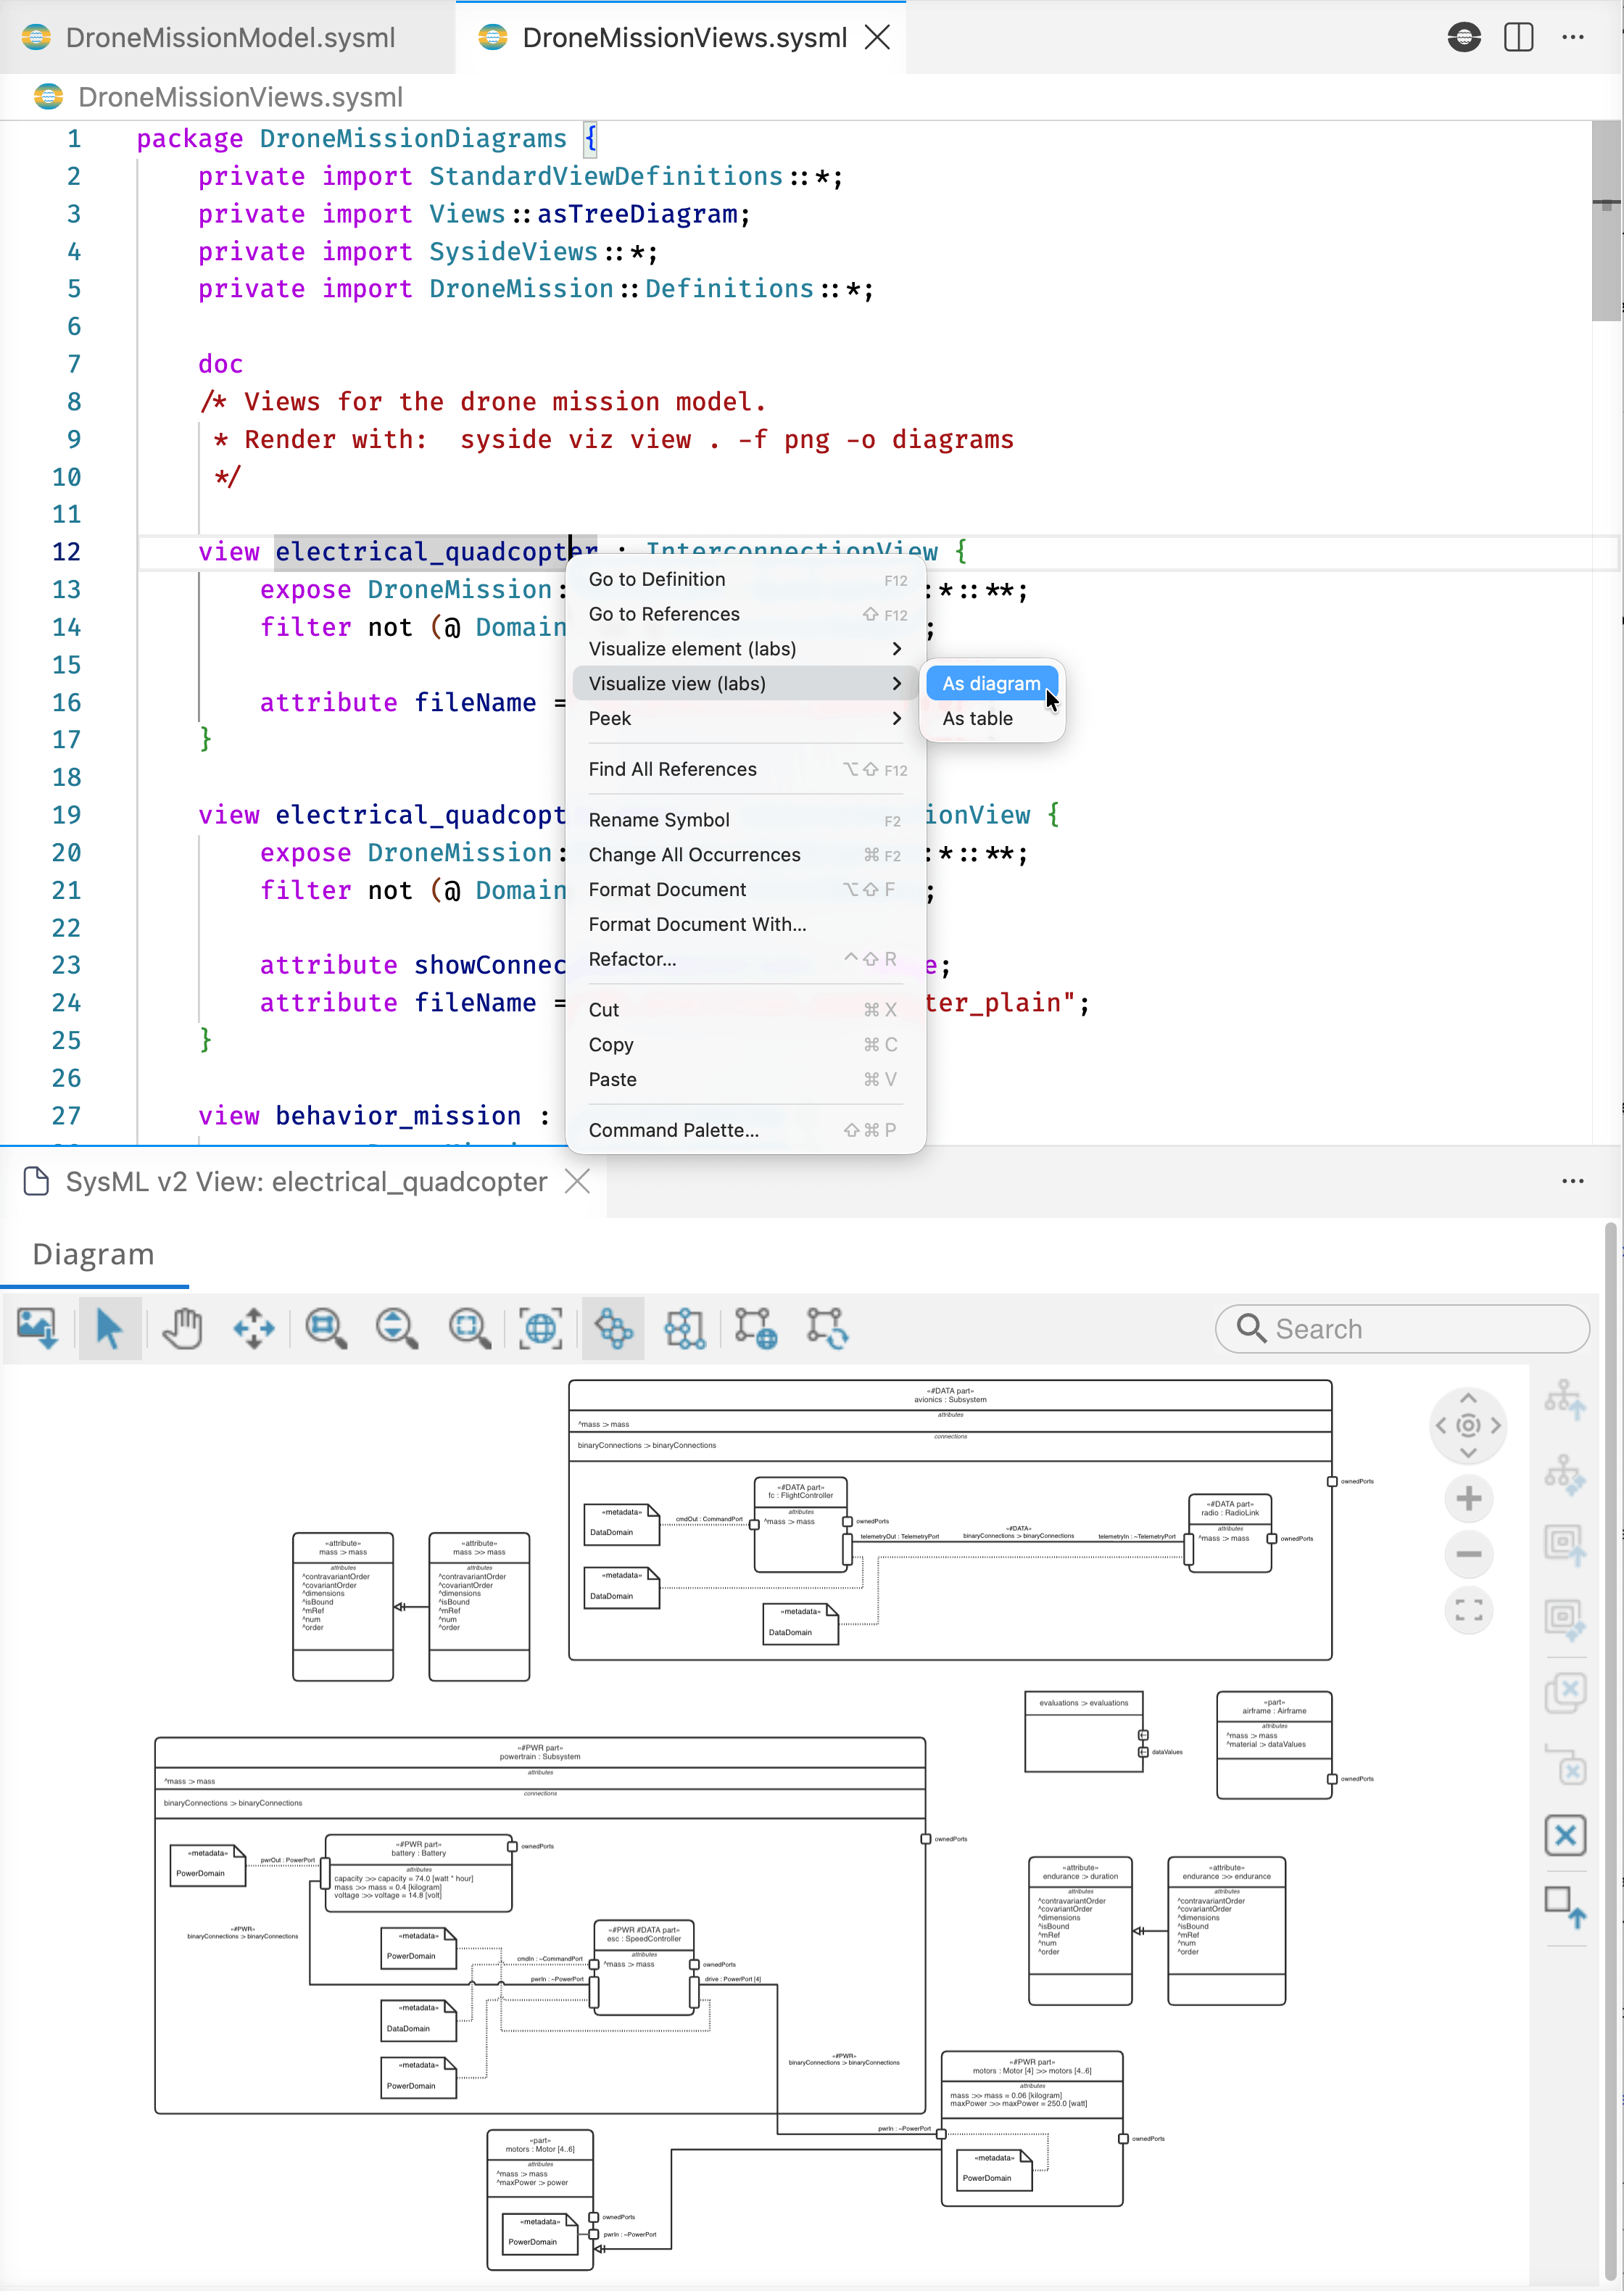1624x2291 pixels.
Task: Click the split editor icon
Action: (x=1518, y=37)
